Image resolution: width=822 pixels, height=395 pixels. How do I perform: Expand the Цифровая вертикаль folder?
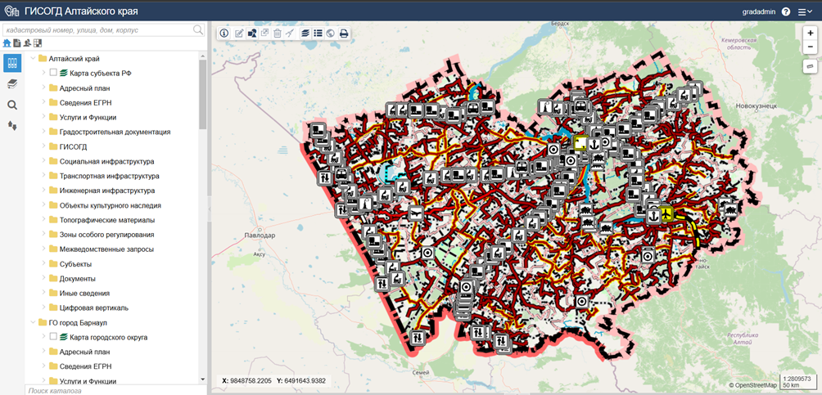[43, 307]
